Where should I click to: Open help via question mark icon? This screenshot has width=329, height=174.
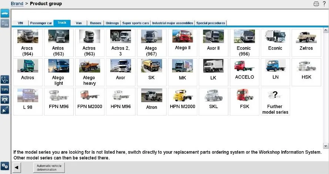coord(324,4)
